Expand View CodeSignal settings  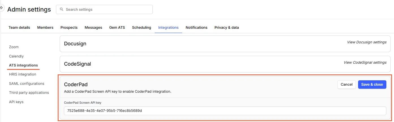coord(365,63)
